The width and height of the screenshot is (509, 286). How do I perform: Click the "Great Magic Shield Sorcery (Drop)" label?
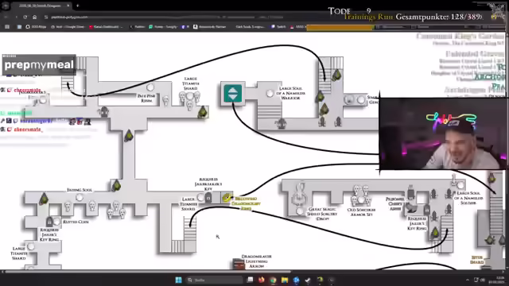pyautogui.click(x=322, y=214)
